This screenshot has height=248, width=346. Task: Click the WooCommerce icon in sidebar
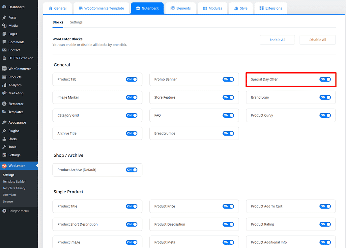click(x=4, y=69)
